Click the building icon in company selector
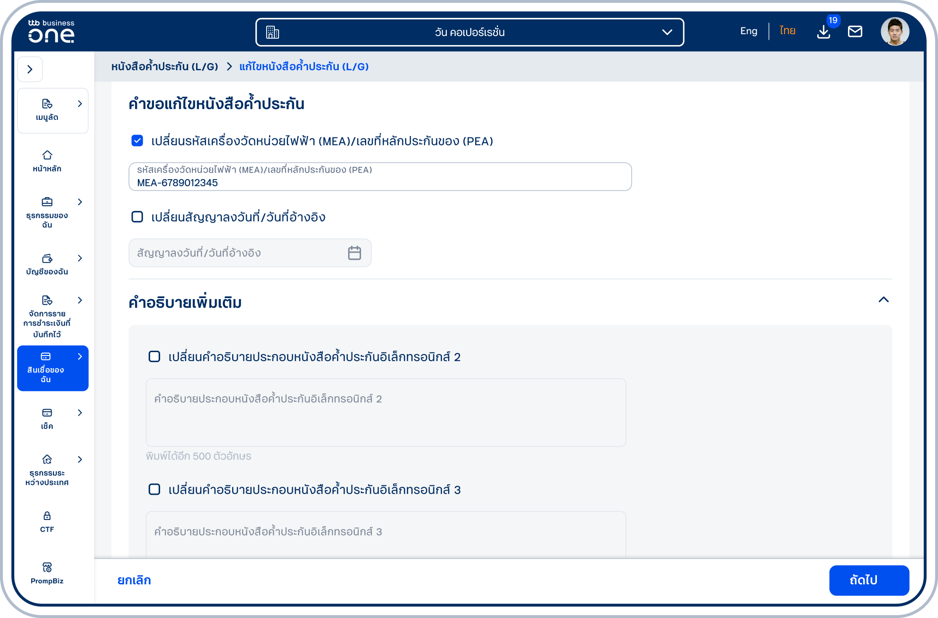Image resolution: width=938 pixels, height=618 pixels. point(272,32)
